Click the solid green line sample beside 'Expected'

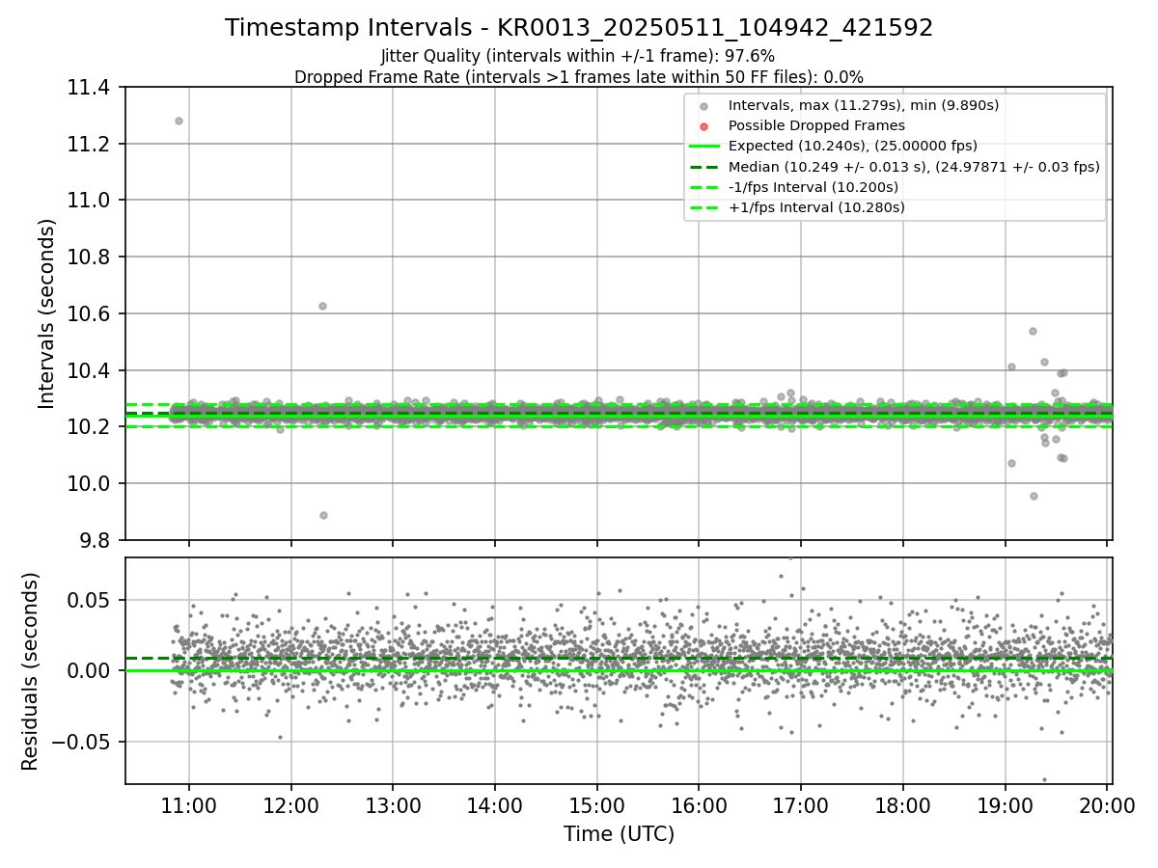coord(703,147)
